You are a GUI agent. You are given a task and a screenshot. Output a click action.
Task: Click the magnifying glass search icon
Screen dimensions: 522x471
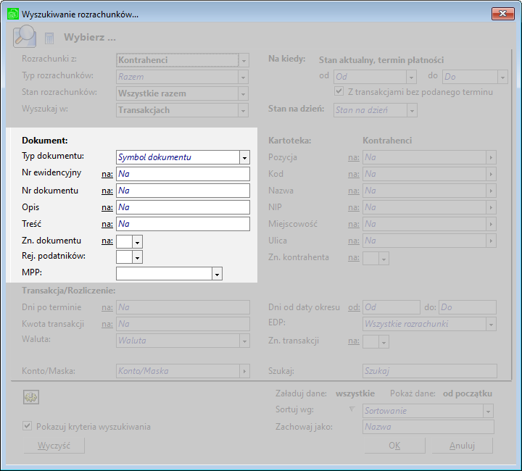coord(25,36)
